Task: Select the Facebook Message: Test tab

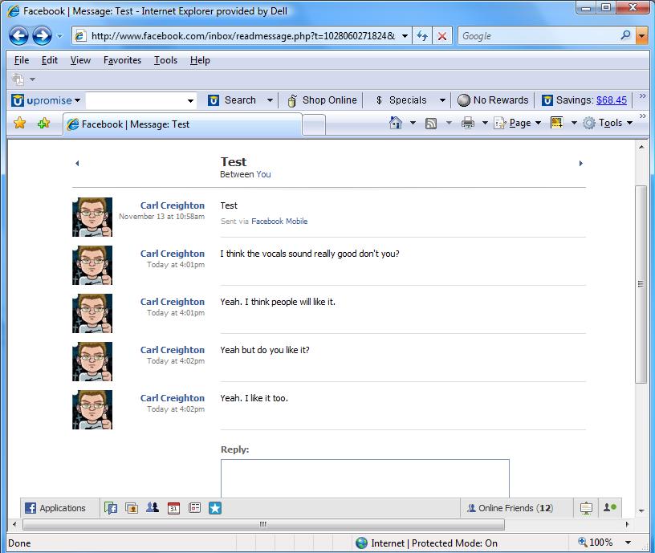Action: (182, 124)
